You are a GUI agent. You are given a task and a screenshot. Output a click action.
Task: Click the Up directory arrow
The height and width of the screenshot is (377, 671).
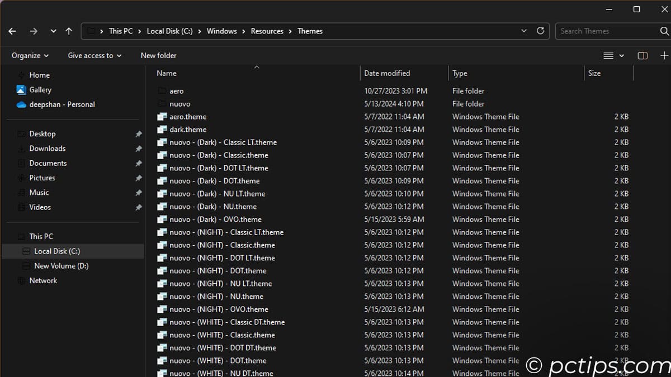69,31
